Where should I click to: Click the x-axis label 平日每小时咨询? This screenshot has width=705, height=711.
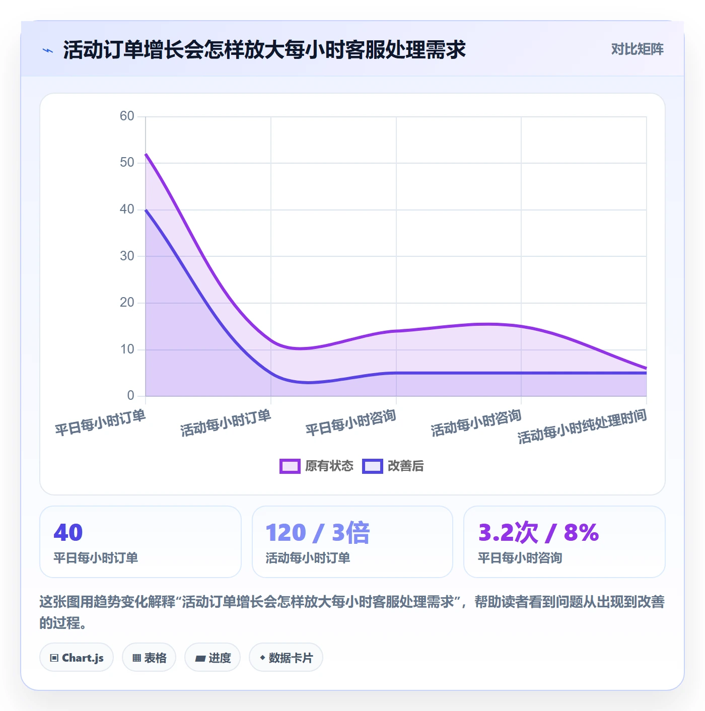(x=351, y=422)
